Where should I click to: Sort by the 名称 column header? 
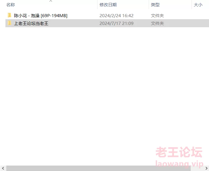click(11, 5)
